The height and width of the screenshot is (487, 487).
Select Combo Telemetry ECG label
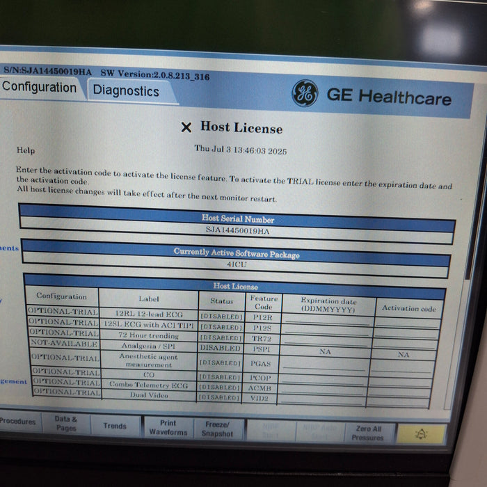(x=148, y=385)
